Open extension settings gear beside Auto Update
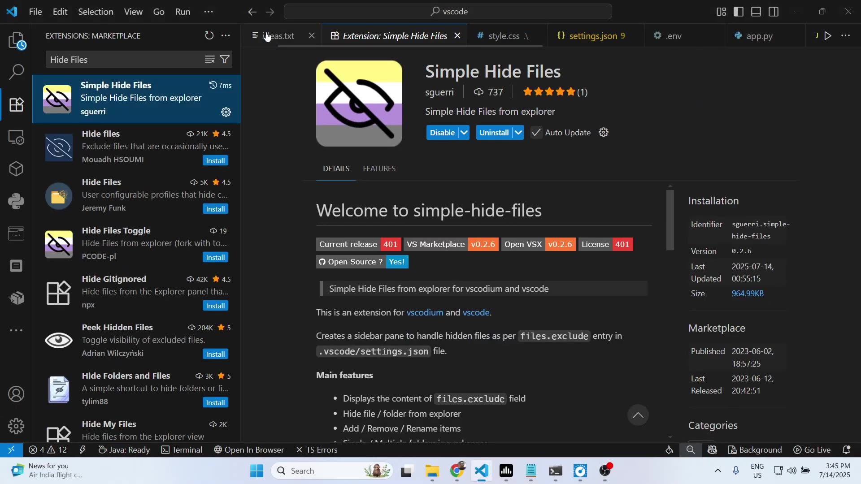Viewport: 861px width, 484px height. 604,132
